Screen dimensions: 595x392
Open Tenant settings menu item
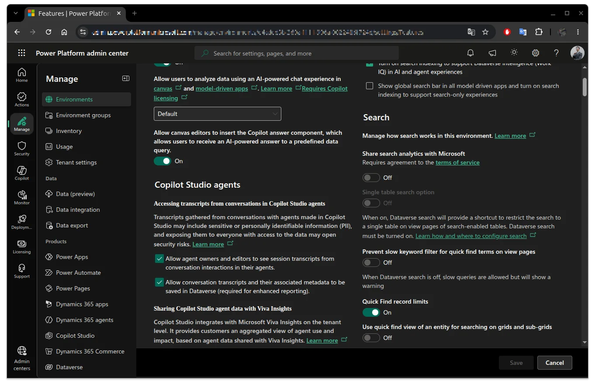click(x=86, y=162)
